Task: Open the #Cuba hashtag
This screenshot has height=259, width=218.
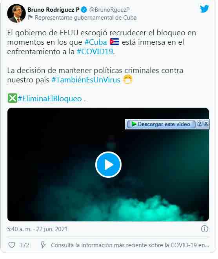Action: (96, 42)
